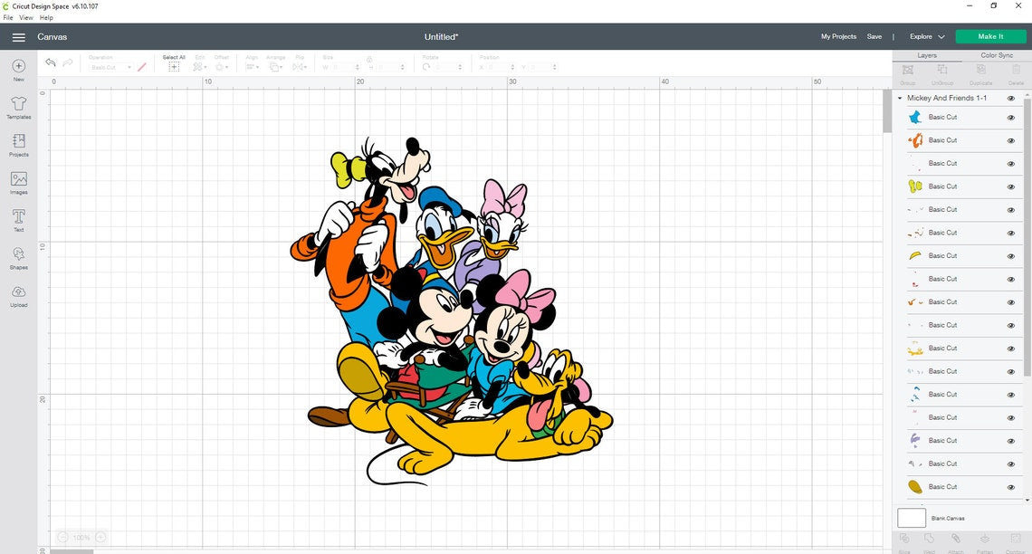Open the Explore dropdown menu
This screenshot has width=1032, height=554.
pyautogui.click(x=925, y=36)
